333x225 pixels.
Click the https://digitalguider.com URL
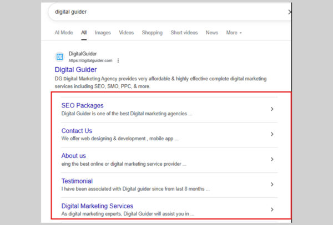(x=90, y=60)
